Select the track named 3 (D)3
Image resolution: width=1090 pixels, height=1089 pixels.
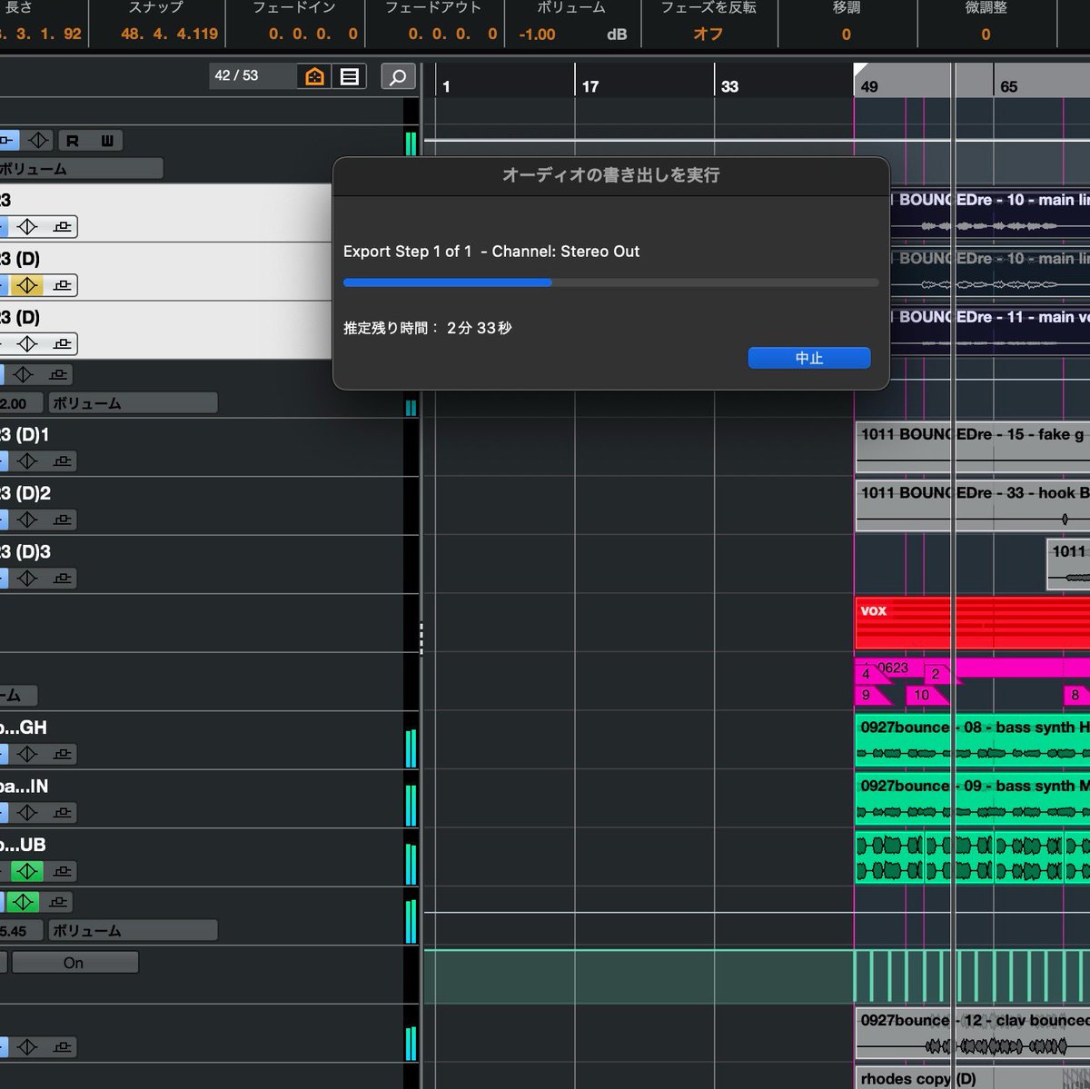25,551
